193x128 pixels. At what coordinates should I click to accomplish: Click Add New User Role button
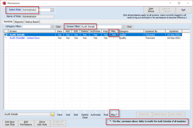point(10,123)
